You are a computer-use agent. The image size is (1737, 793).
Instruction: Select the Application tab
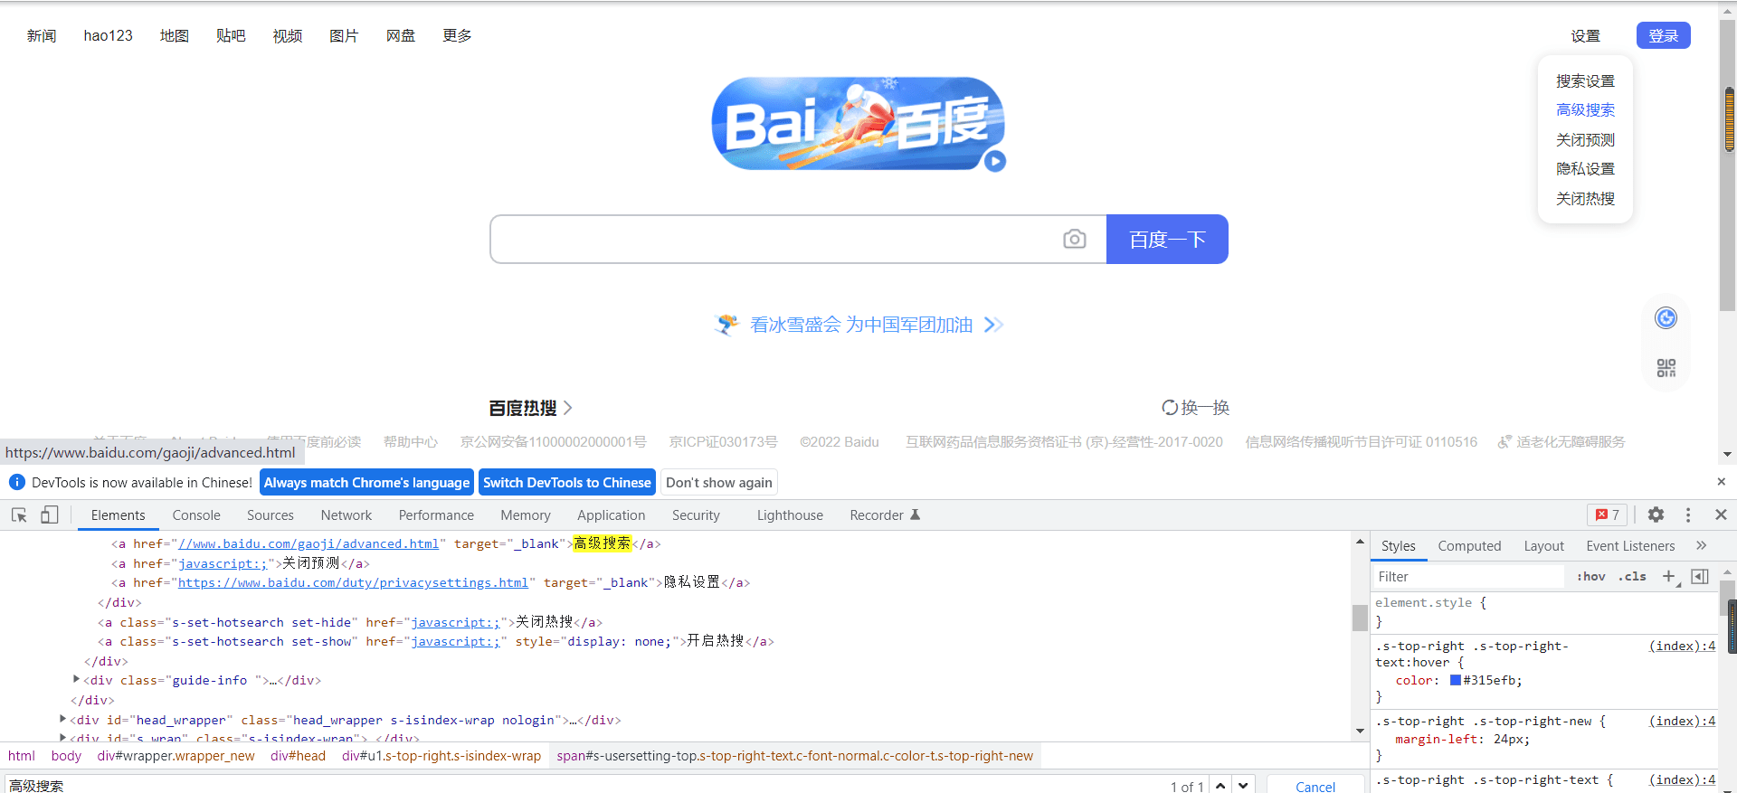612,515
